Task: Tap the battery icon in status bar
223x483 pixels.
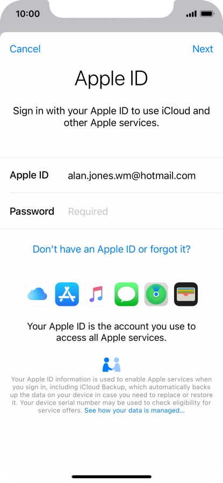Action: click(x=207, y=14)
